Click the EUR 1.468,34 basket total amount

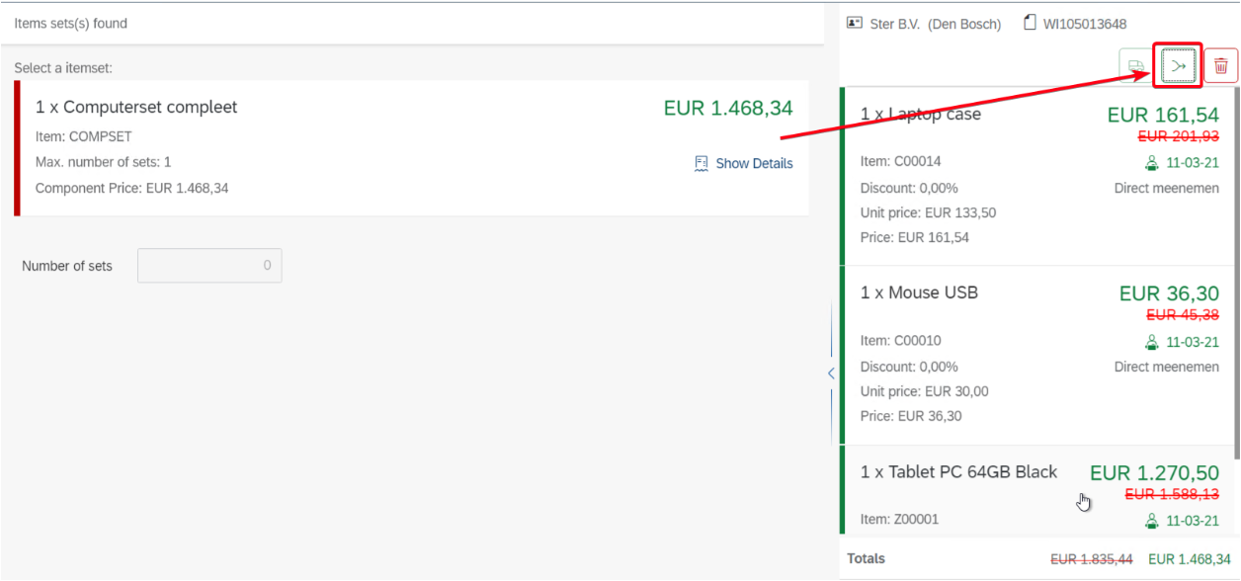(x=1189, y=559)
